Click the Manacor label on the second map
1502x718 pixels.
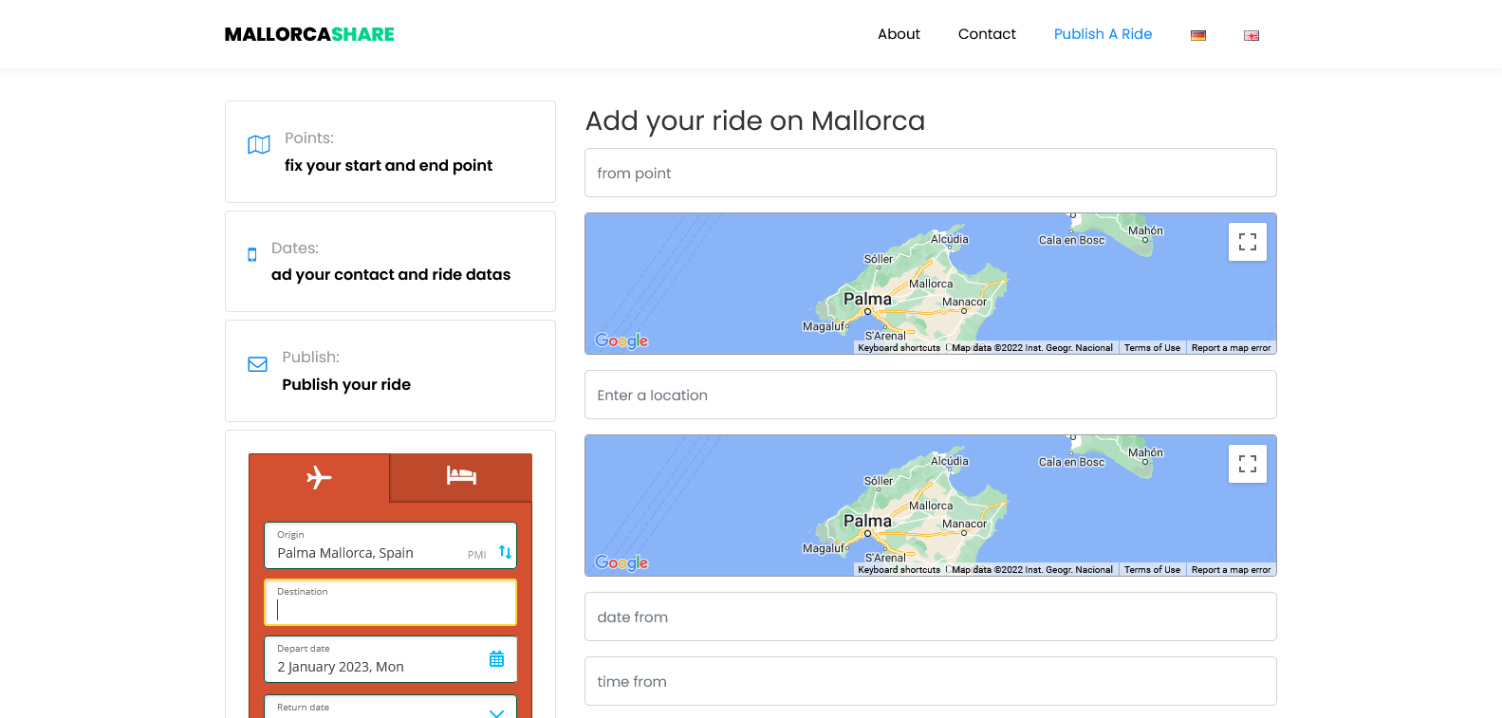(964, 525)
